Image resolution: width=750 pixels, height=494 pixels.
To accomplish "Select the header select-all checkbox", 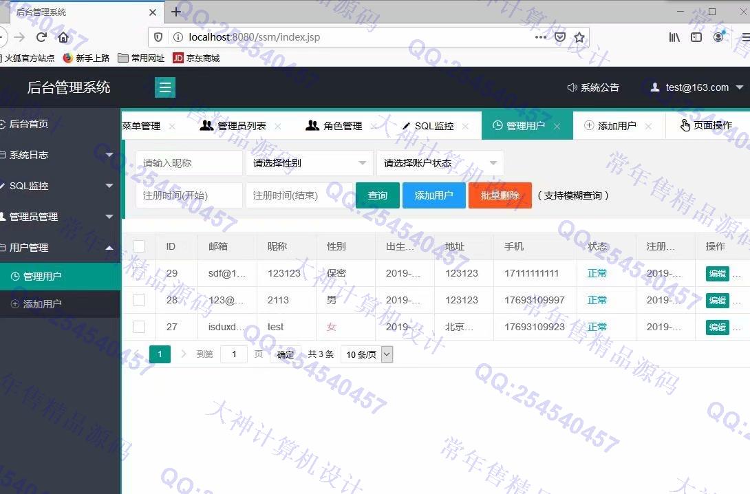I will point(139,246).
